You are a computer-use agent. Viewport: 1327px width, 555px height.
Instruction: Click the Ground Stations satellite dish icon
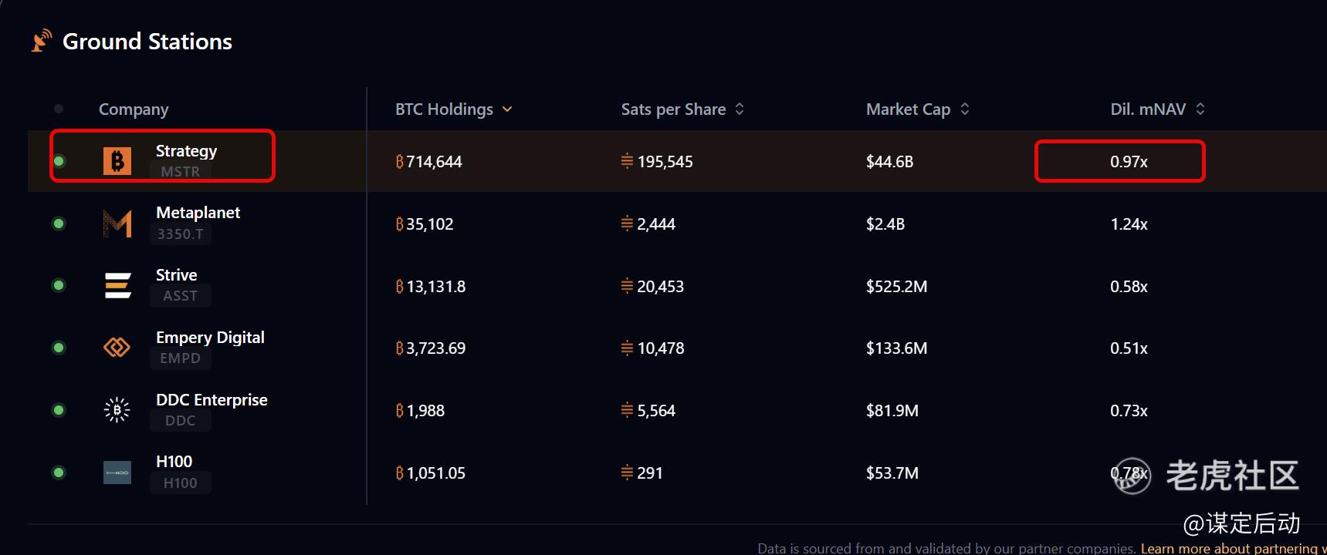[42, 41]
